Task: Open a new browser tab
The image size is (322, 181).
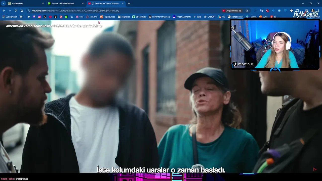Action: (129, 3)
